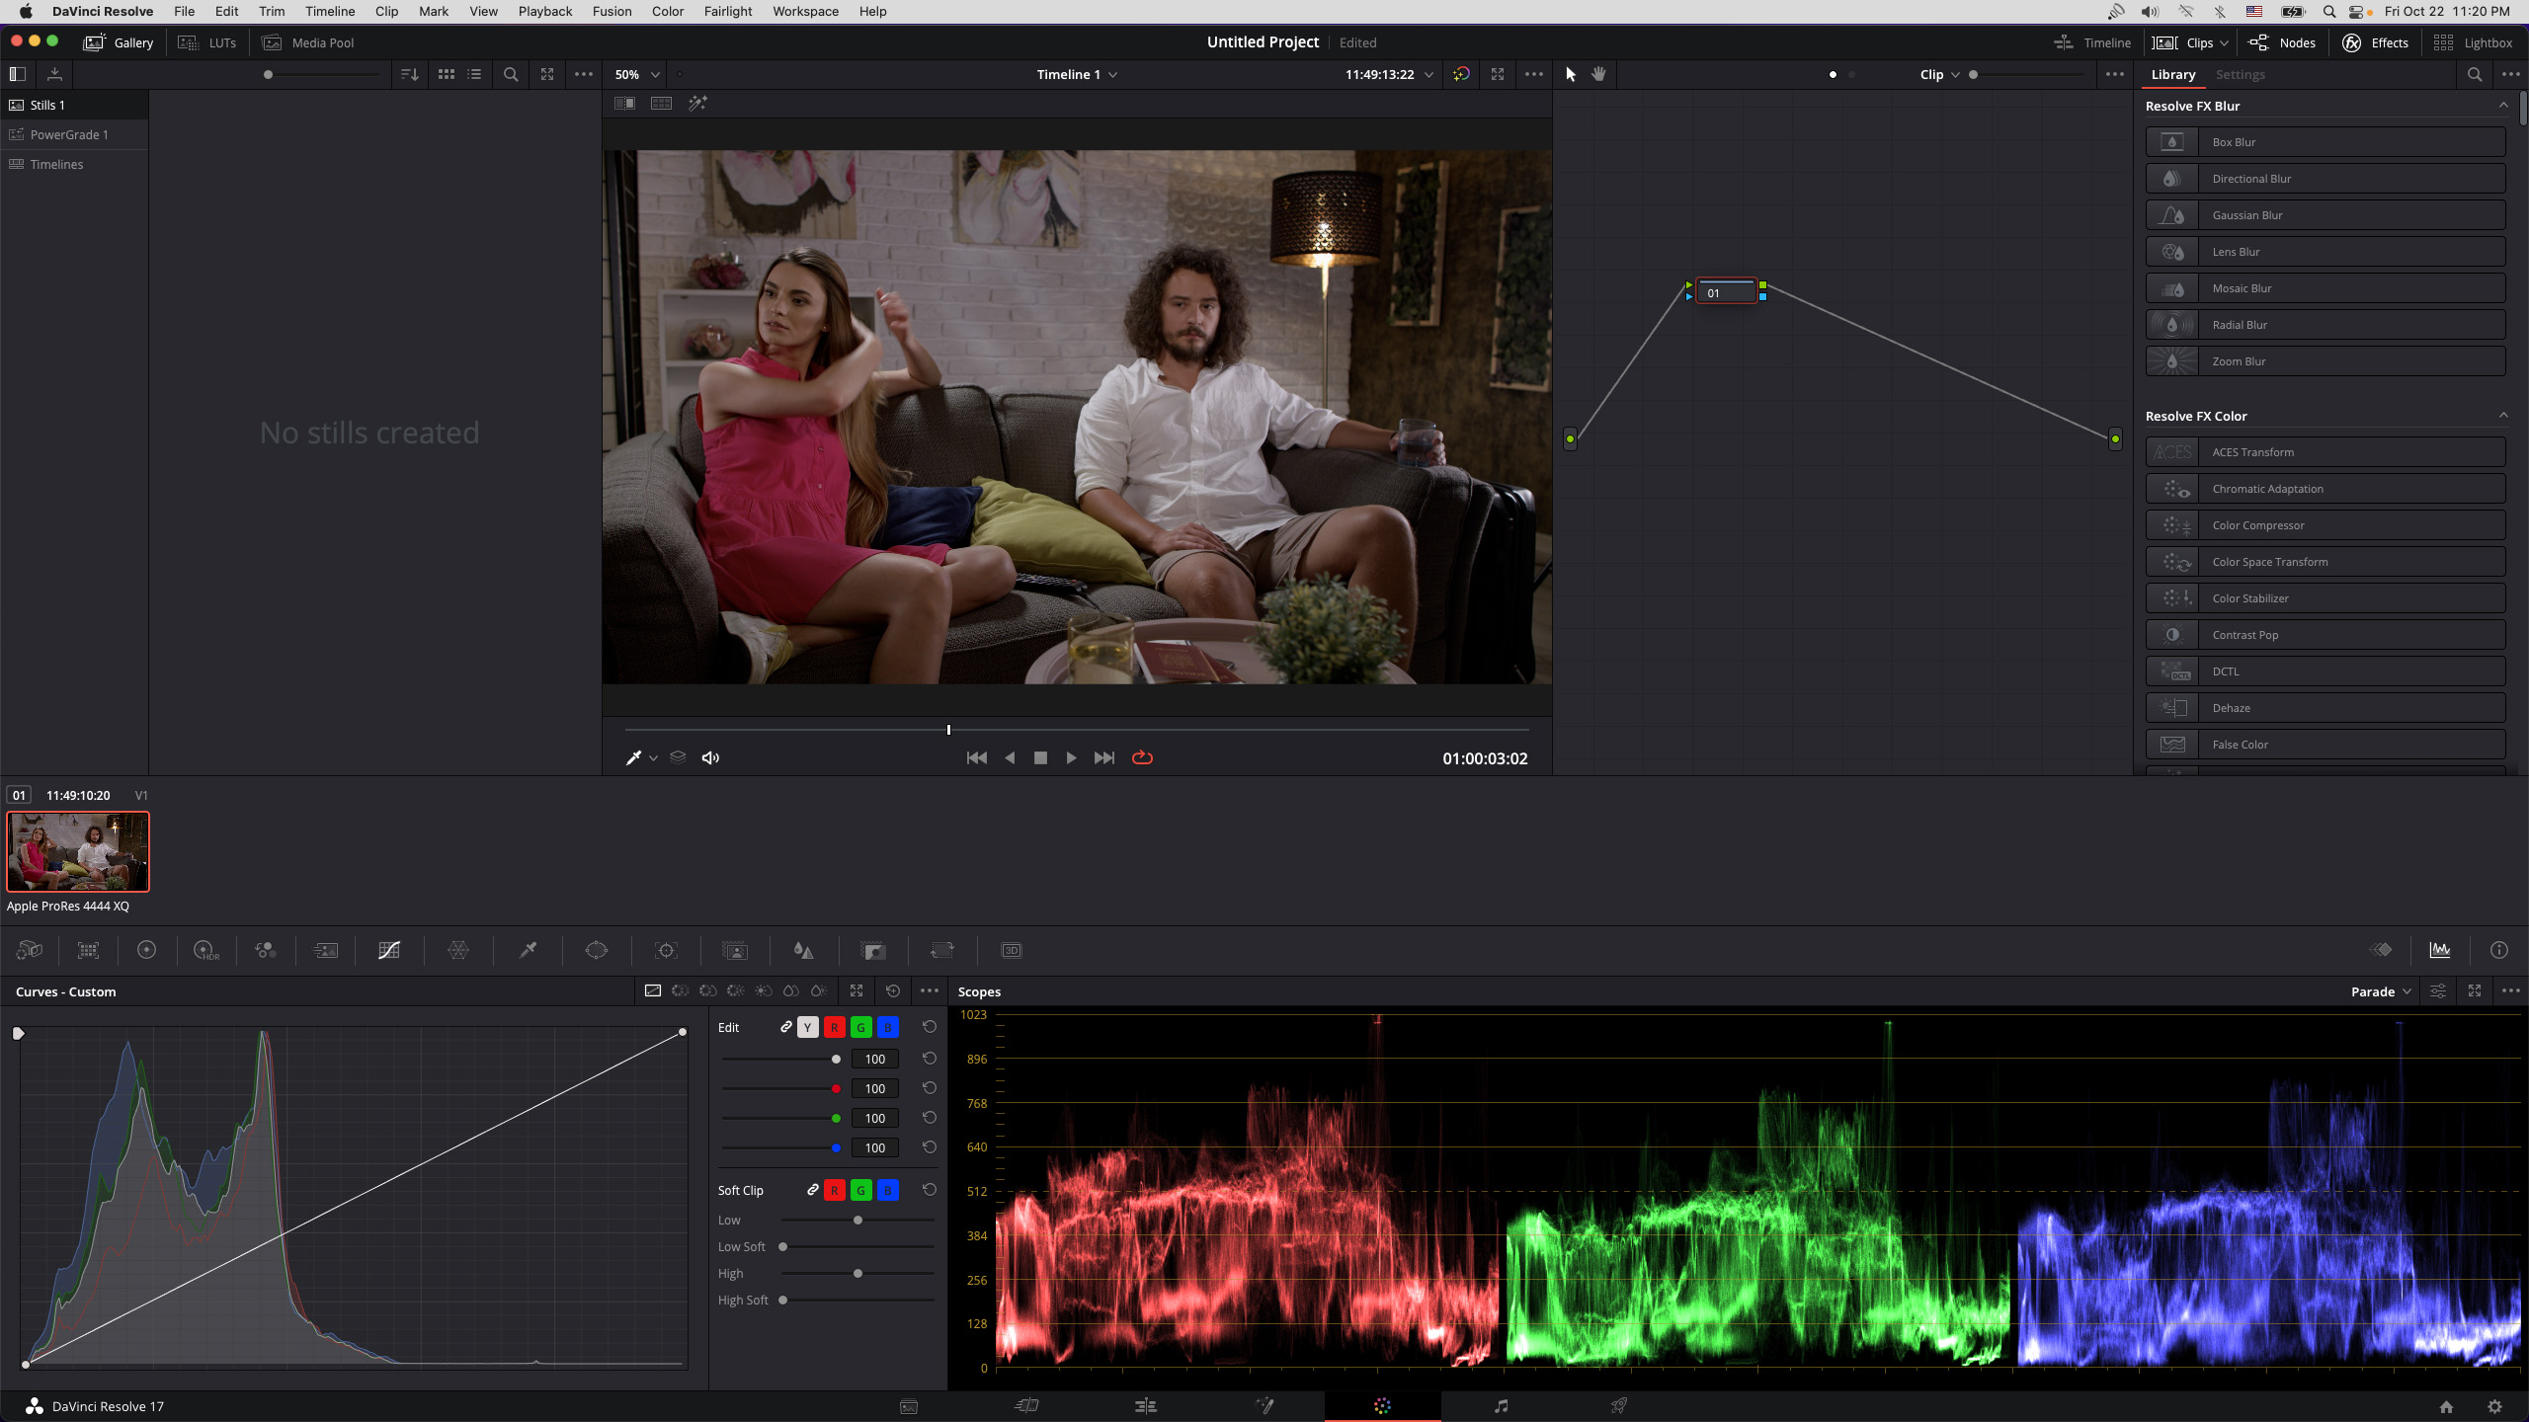
Task: Open the Color Warper palette
Action: click(x=458, y=950)
